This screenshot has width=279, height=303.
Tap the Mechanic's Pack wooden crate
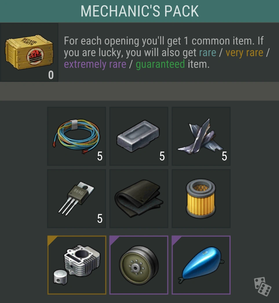click(x=29, y=52)
